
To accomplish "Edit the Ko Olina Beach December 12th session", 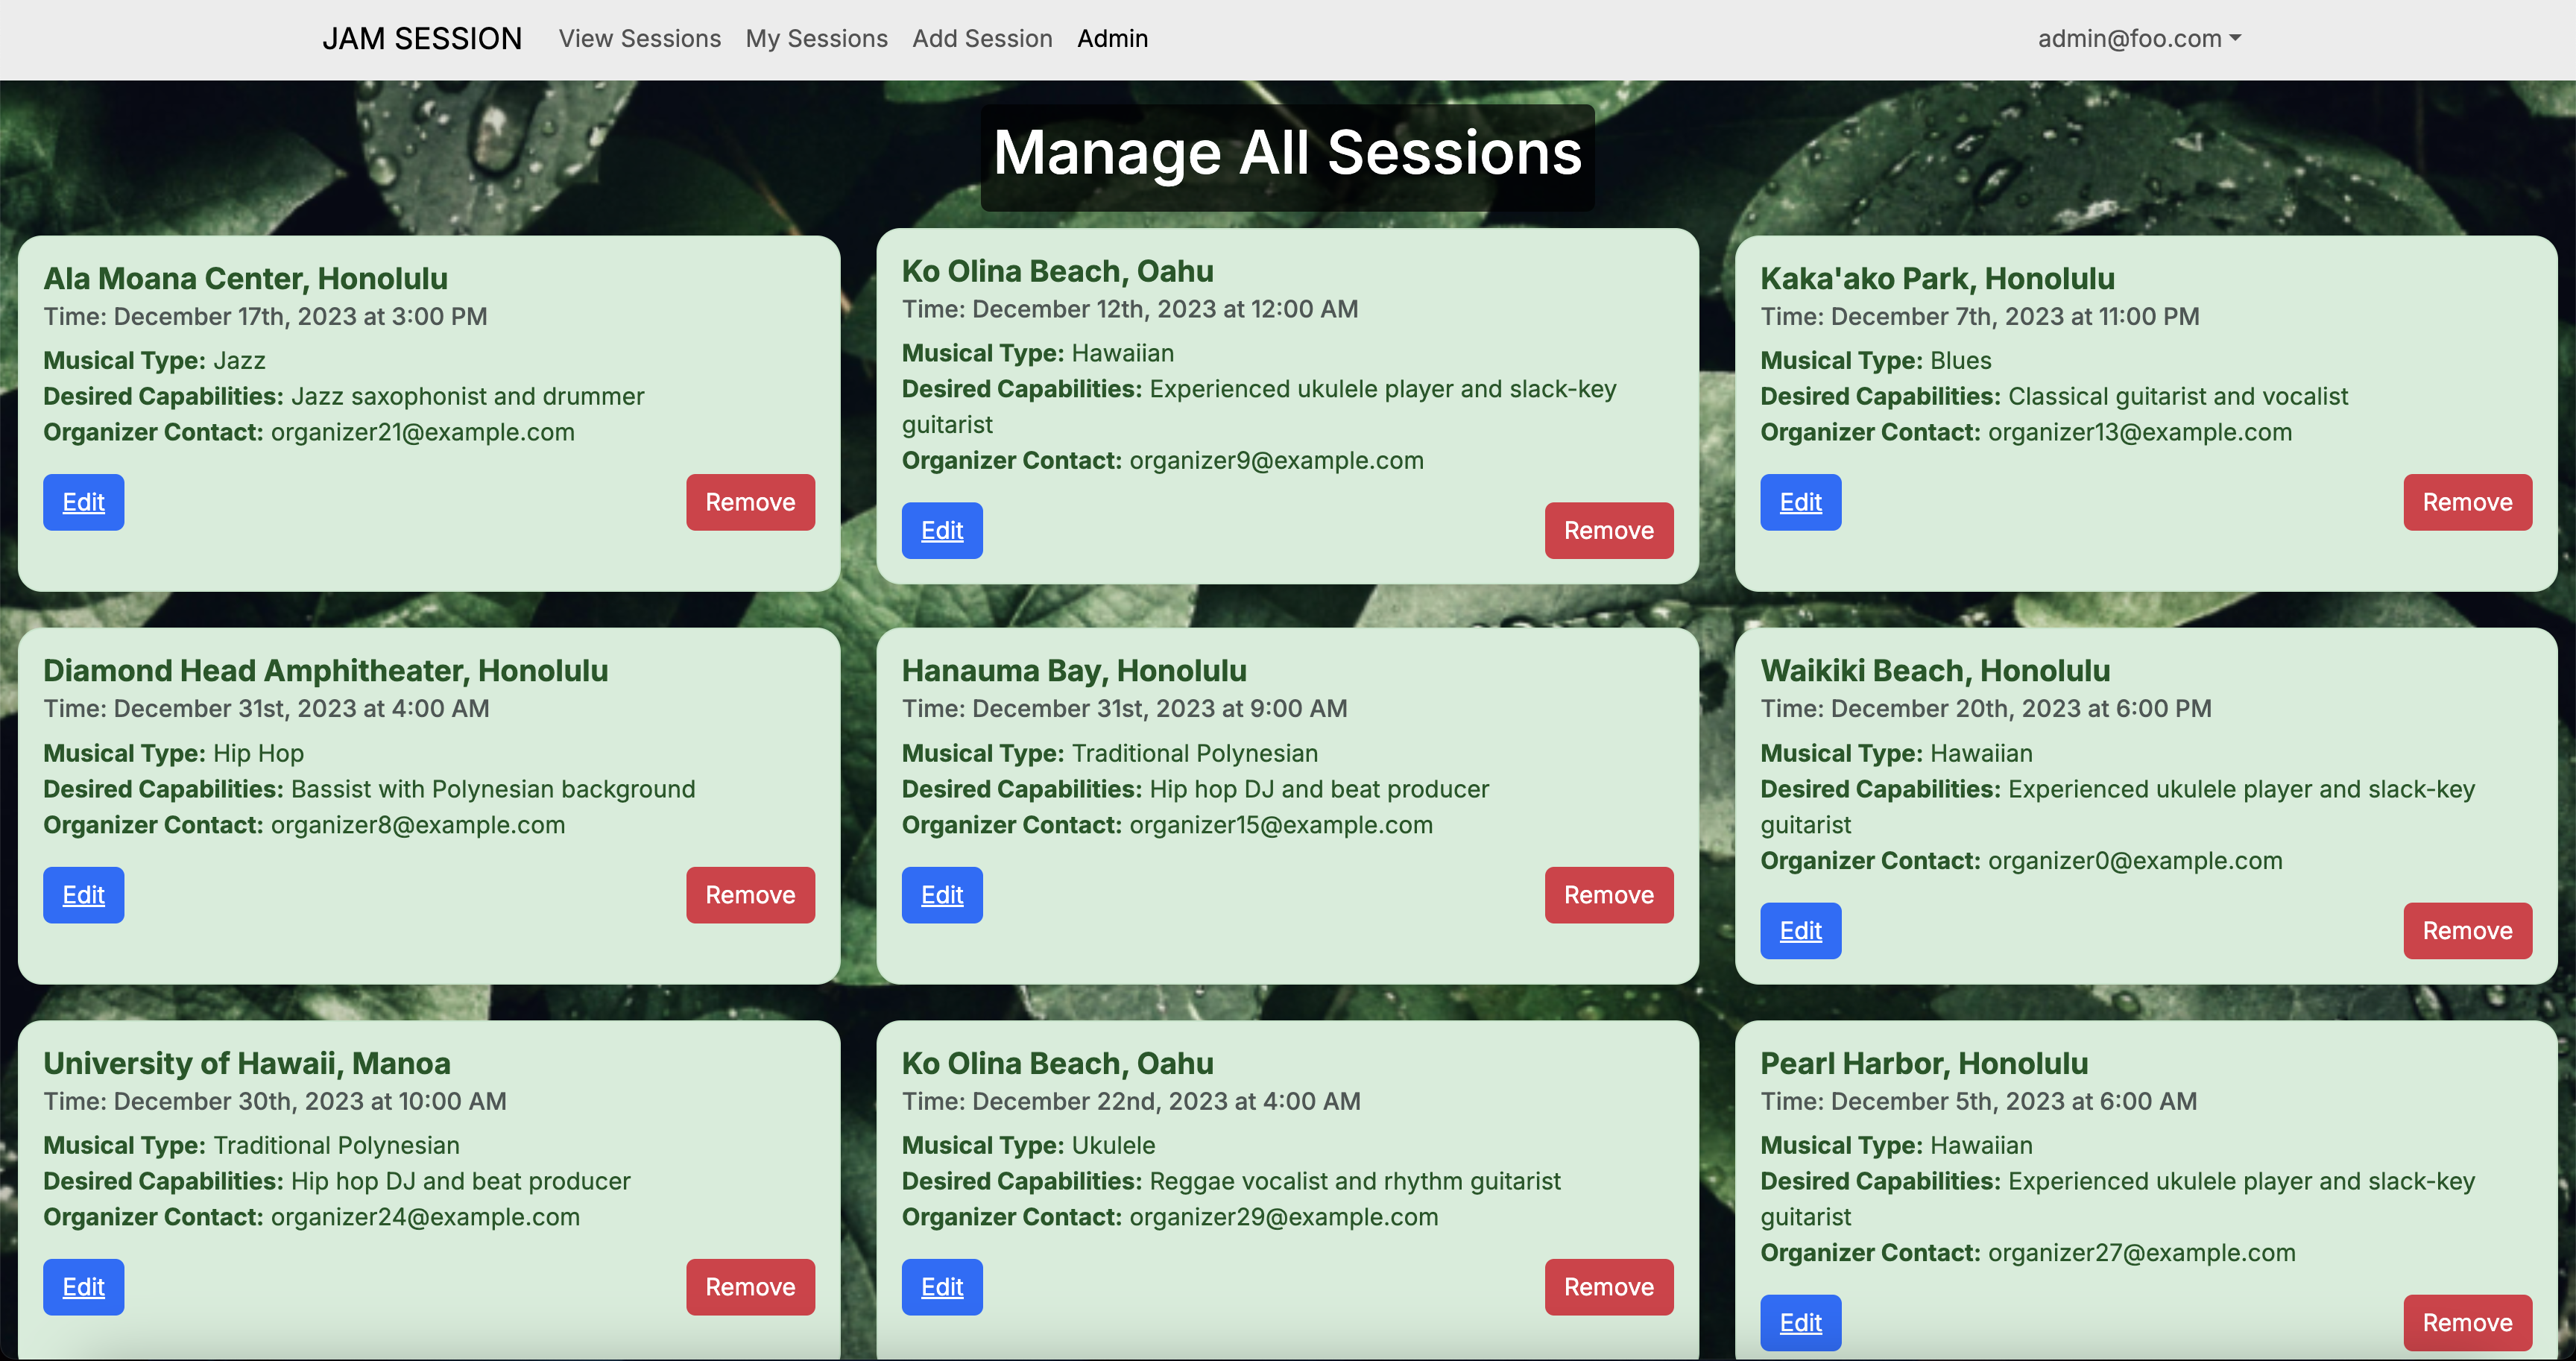I will tap(941, 530).
